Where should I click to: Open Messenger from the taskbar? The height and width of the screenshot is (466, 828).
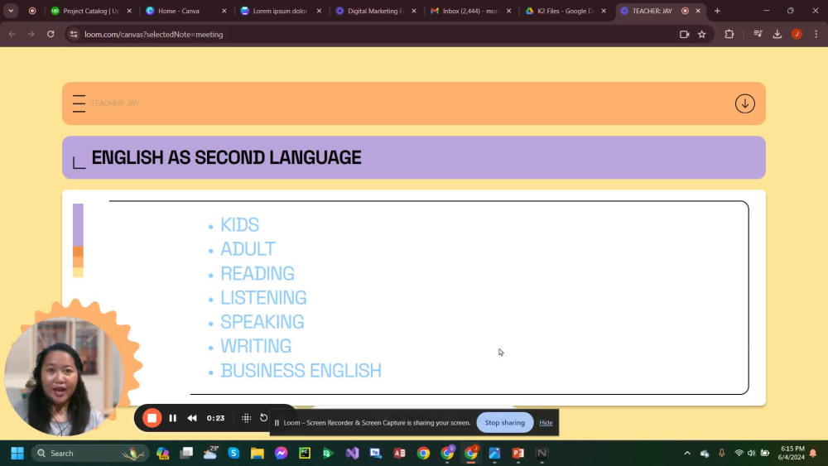pyautogui.click(x=281, y=454)
